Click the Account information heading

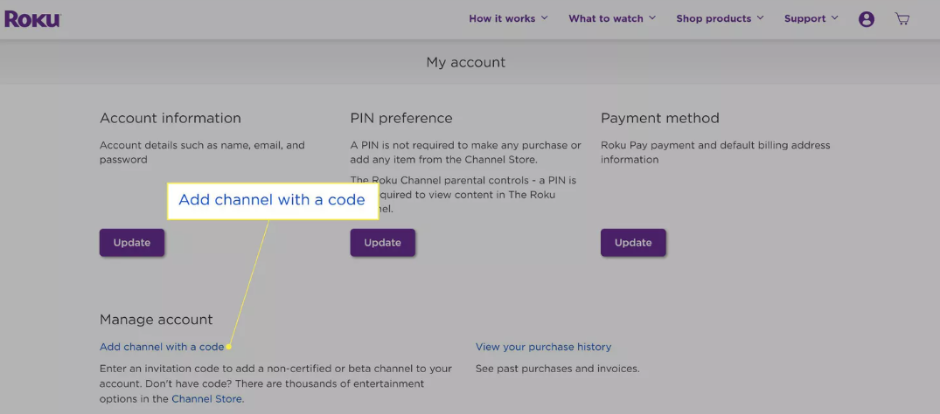pos(171,118)
